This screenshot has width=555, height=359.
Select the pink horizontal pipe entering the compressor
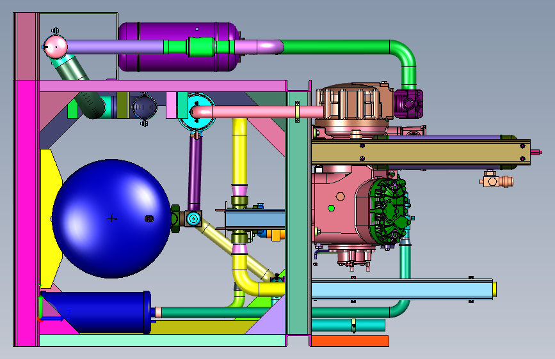click(x=257, y=112)
